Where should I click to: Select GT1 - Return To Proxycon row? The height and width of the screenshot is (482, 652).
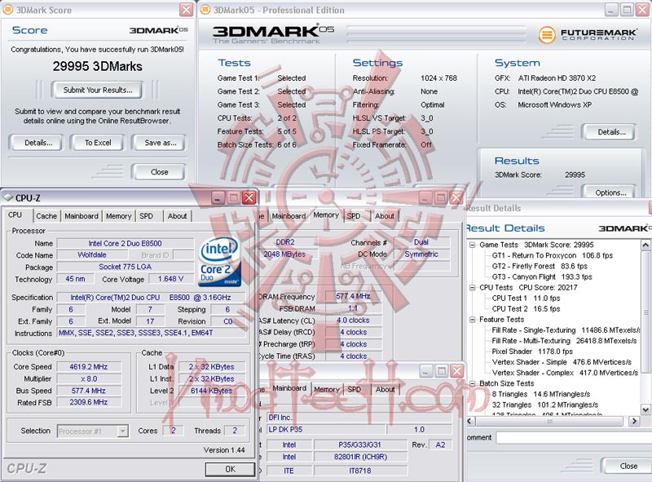point(553,255)
